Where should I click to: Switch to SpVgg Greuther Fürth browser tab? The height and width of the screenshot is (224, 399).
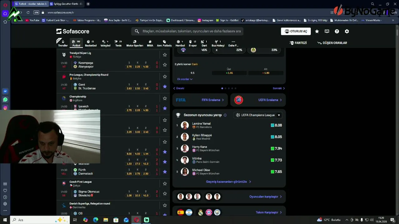(67, 4)
